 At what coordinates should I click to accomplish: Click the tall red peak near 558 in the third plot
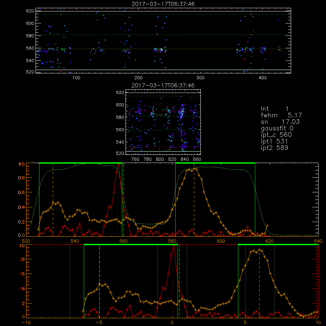click(119, 165)
